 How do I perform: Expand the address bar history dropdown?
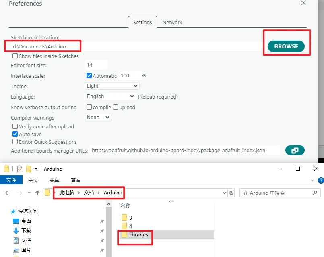point(225,193)
